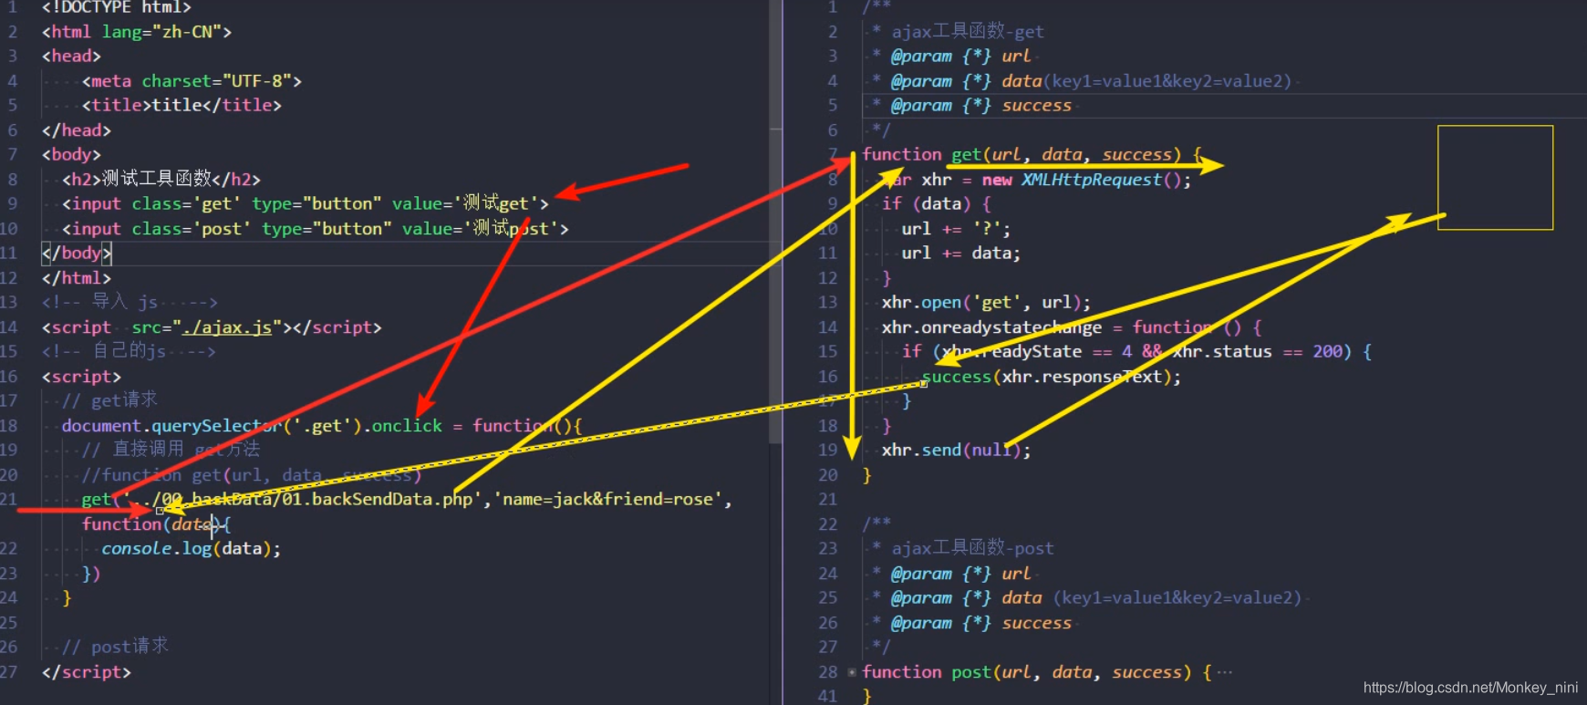Click the '//function get(url, data, success)' comment
The width and height of the screenshot is (1587, 705).
pyautogui.click(x=252, y=475)
